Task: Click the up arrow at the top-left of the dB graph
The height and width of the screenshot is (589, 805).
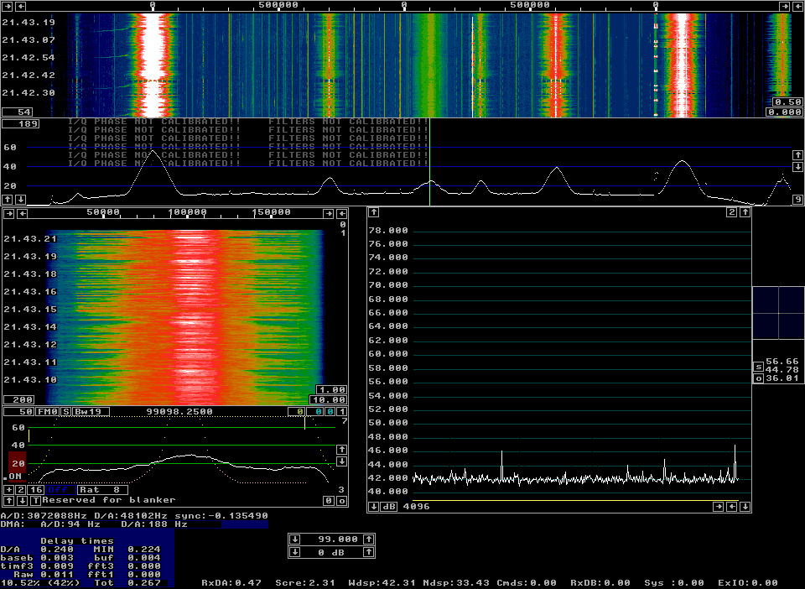Action: [374, 212]
